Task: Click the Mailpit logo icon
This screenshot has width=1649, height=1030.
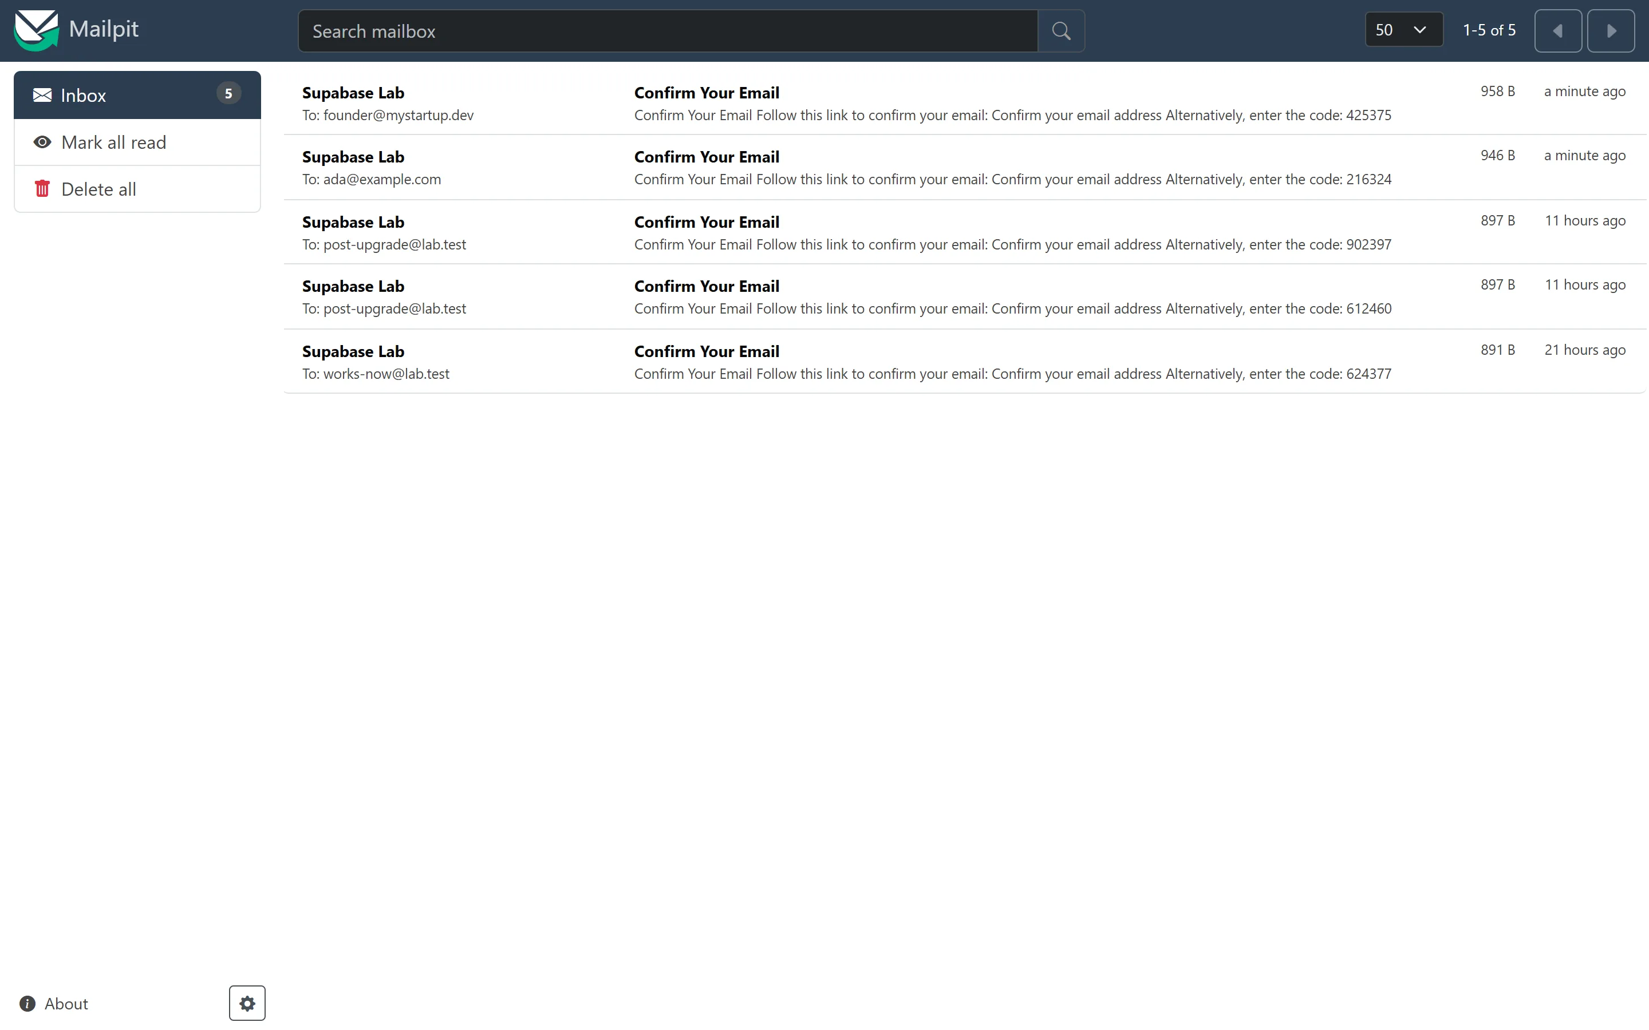Action: point(37,30)
